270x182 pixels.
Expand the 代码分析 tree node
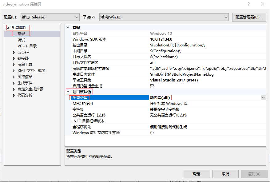pyautogui.click(x=14, y=95)
